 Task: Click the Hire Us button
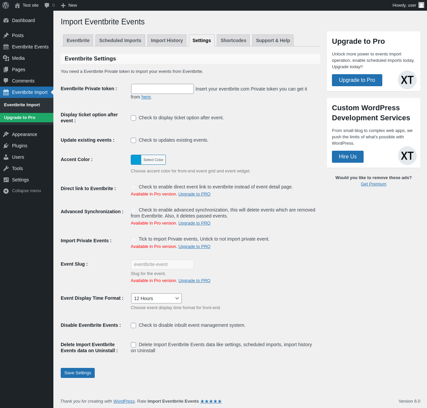point(348,157)
